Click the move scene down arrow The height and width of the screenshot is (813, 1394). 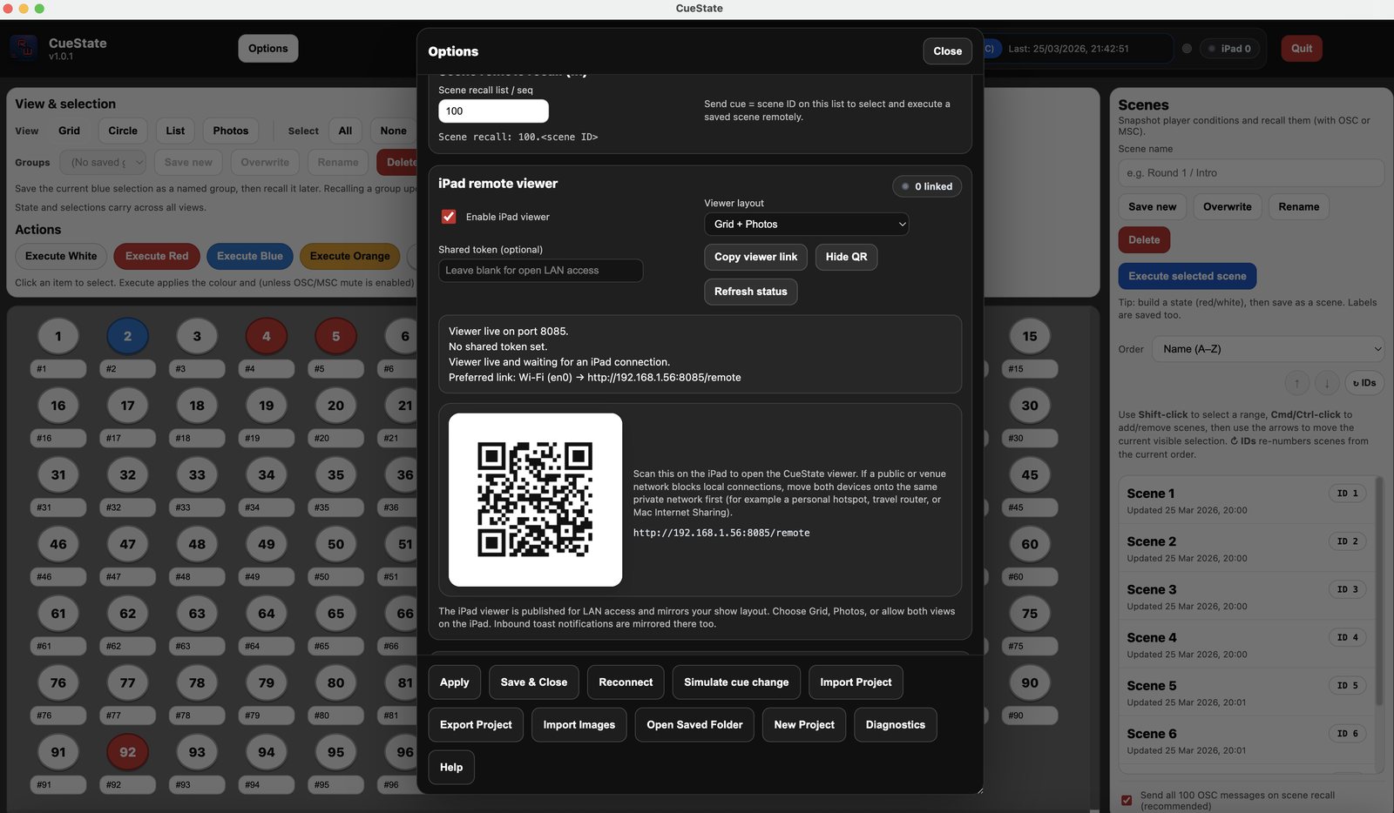[1327, 383]
